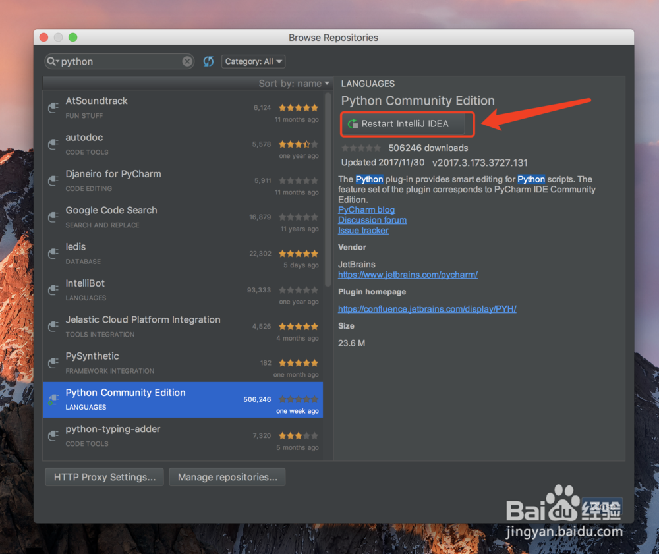Click the LANGUAGES category heading

368,84
